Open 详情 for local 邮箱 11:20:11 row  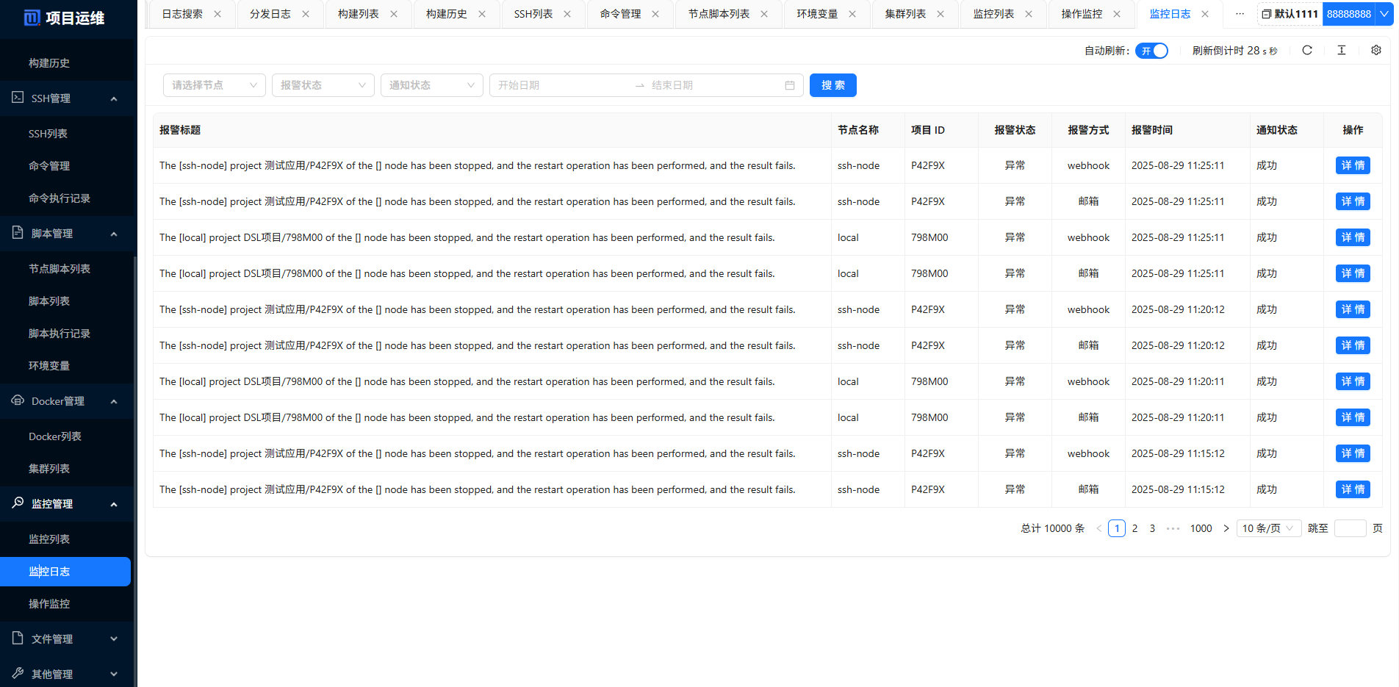coord(1353,417)
